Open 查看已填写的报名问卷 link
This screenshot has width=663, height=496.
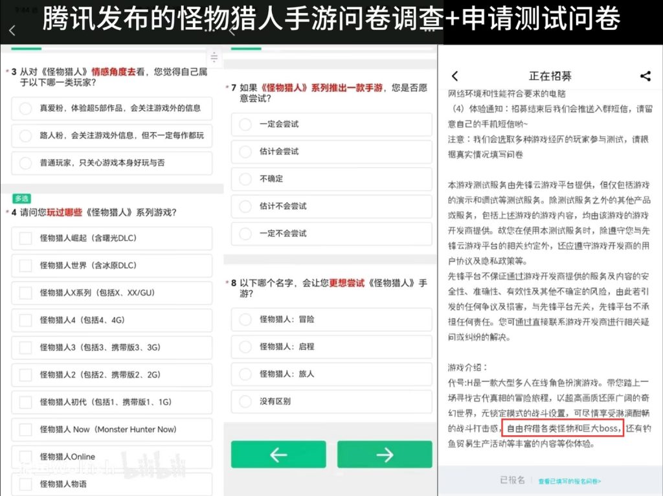570,481
